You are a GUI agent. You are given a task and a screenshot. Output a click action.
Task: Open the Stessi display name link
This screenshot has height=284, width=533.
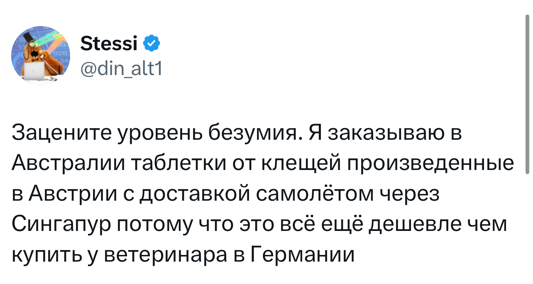[x=109, y=44]
